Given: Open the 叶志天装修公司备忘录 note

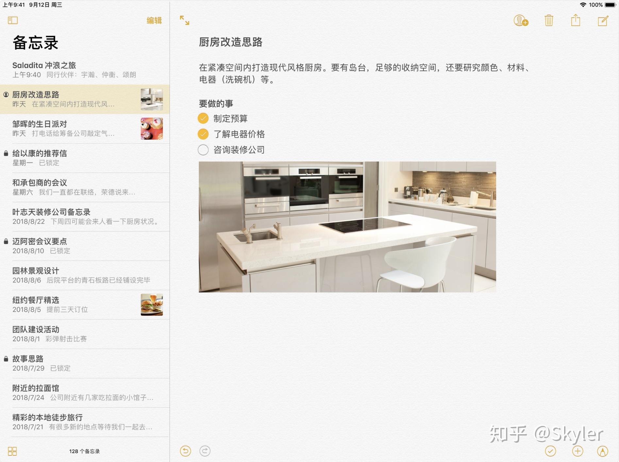Looking at the screenshot, I should (x=85, y=217).
